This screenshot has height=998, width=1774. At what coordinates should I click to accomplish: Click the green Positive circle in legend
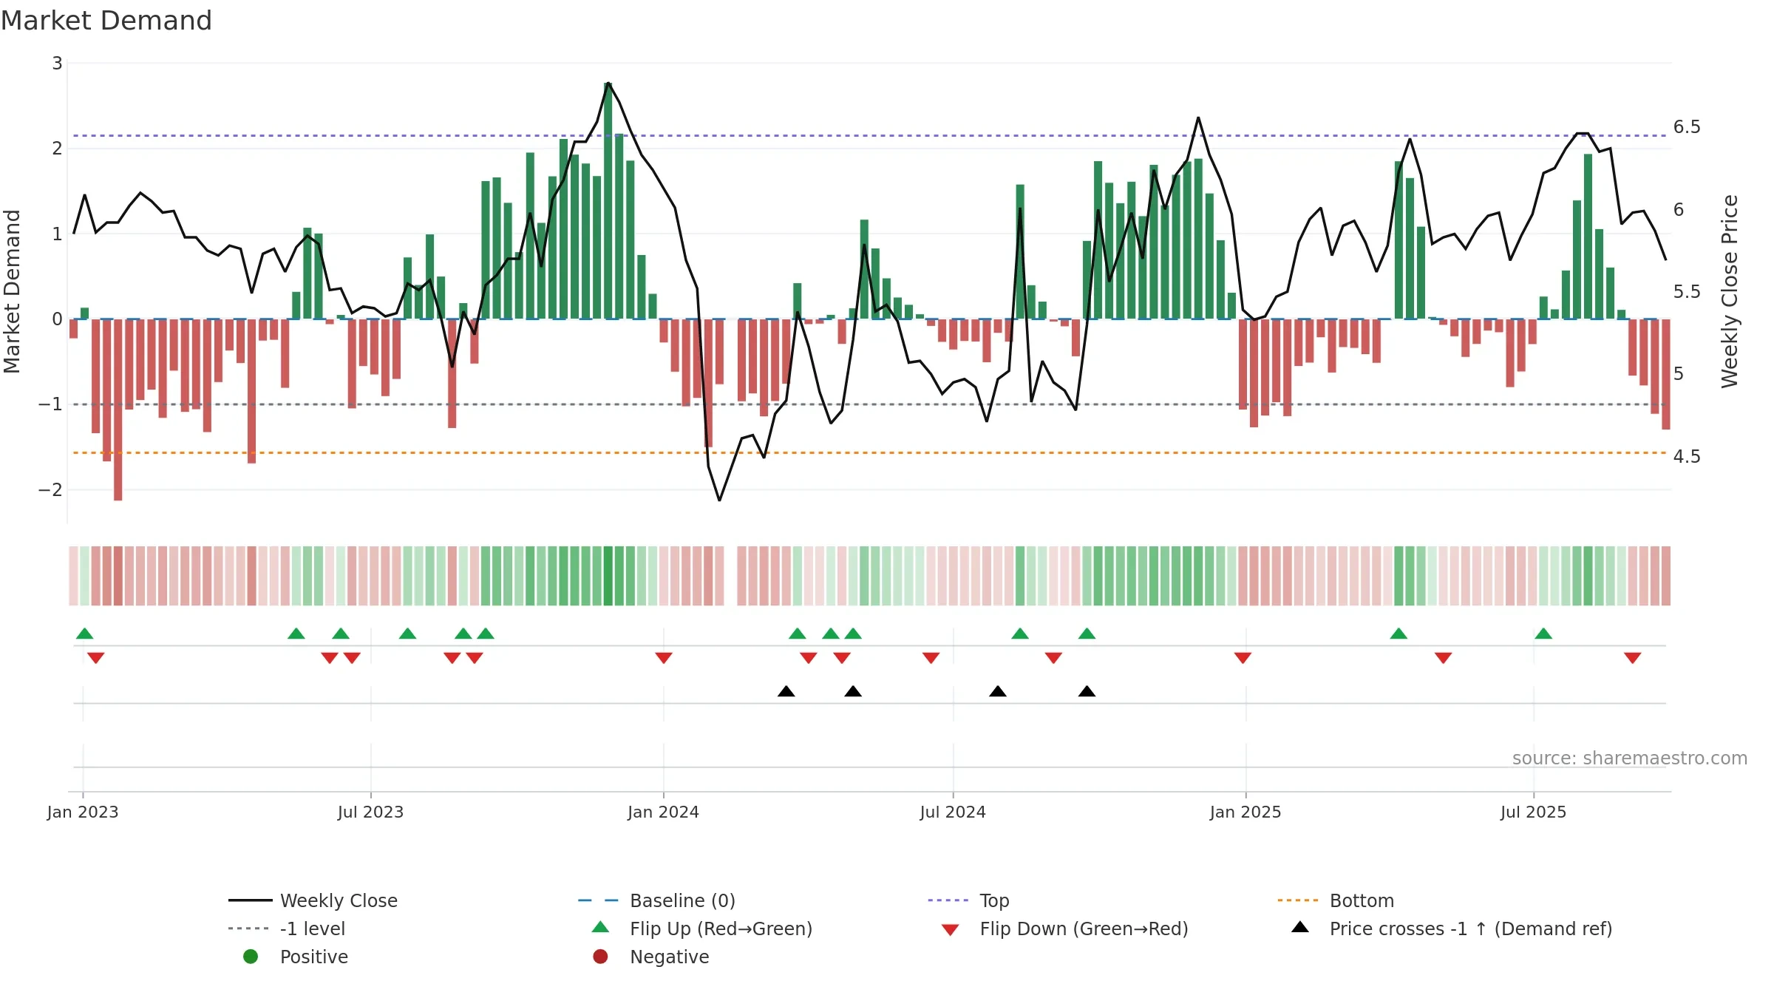pos(251,957)
